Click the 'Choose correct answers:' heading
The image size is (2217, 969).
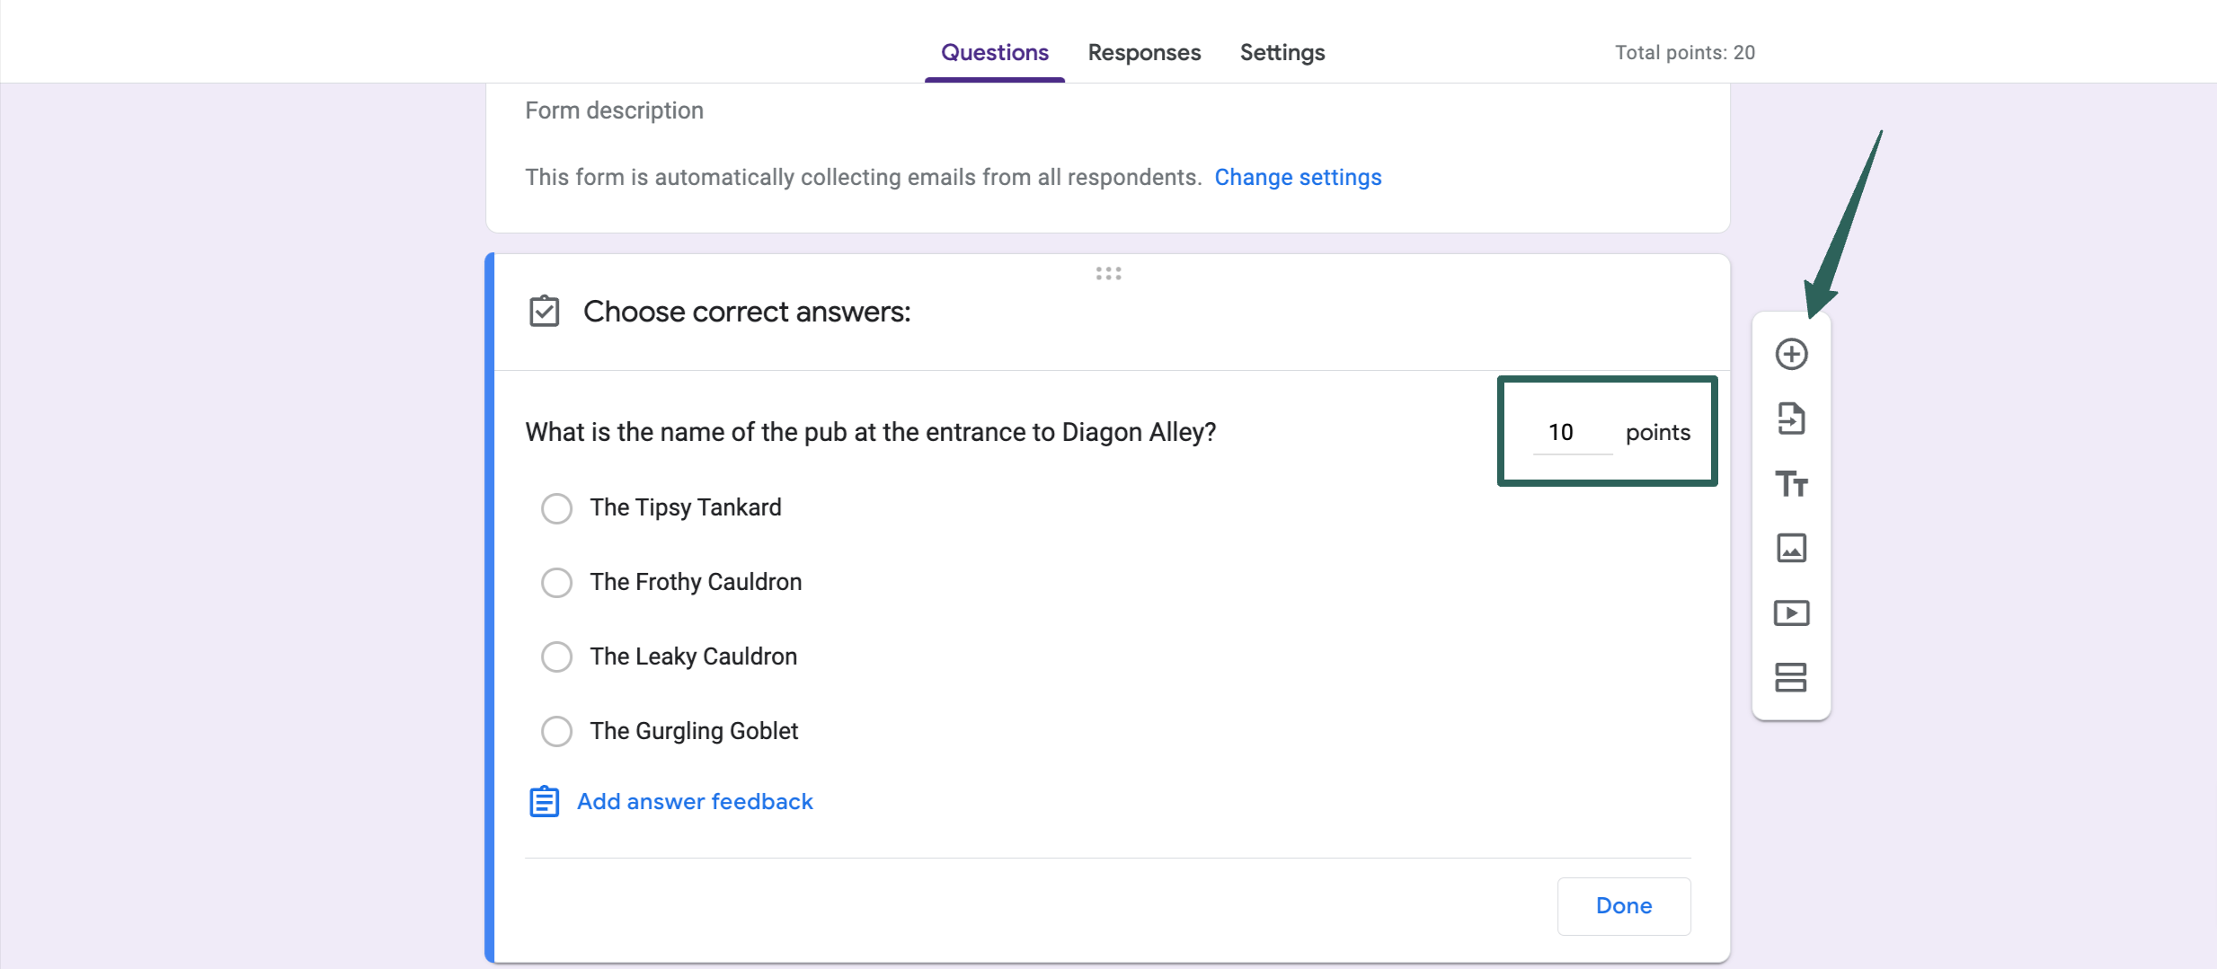pos(747,312)
